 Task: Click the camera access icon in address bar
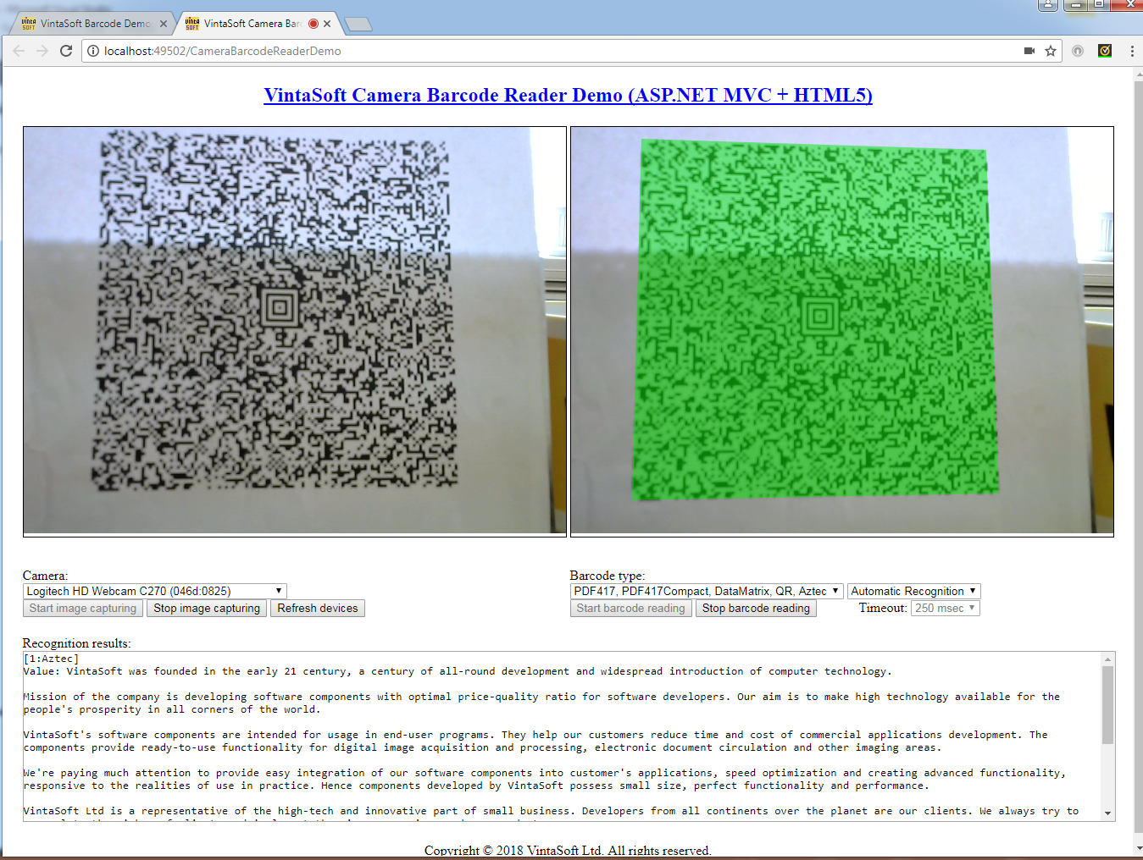point(1029,51)
